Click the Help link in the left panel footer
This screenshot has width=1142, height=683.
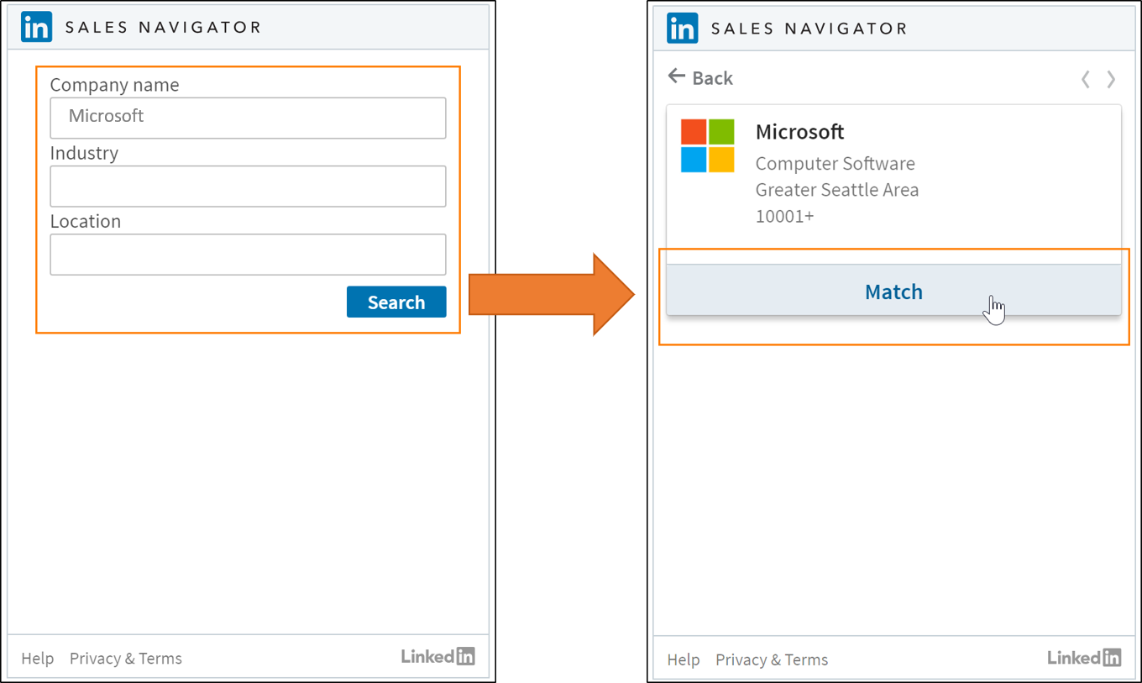point(38,659)
